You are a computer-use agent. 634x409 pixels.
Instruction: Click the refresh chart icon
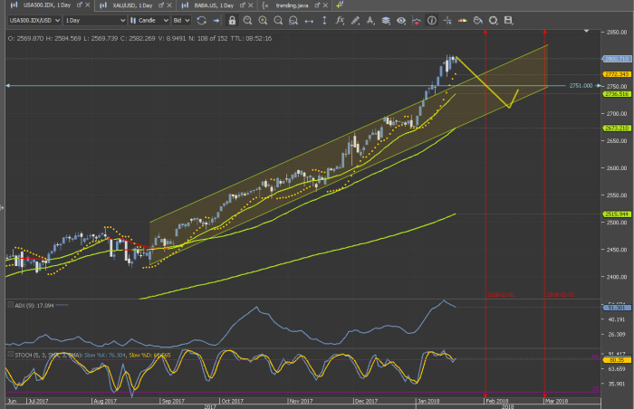click(201, 20)
